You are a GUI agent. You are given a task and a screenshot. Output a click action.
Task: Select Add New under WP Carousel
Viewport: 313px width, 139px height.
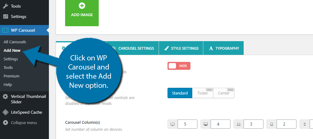(12, 51)
